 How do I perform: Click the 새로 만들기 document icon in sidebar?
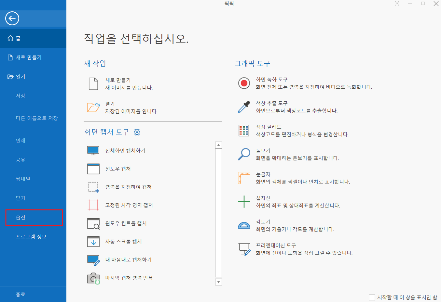[10, 57]
